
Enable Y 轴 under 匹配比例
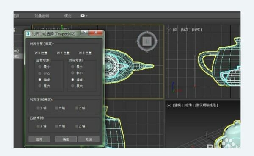point(57,126)
